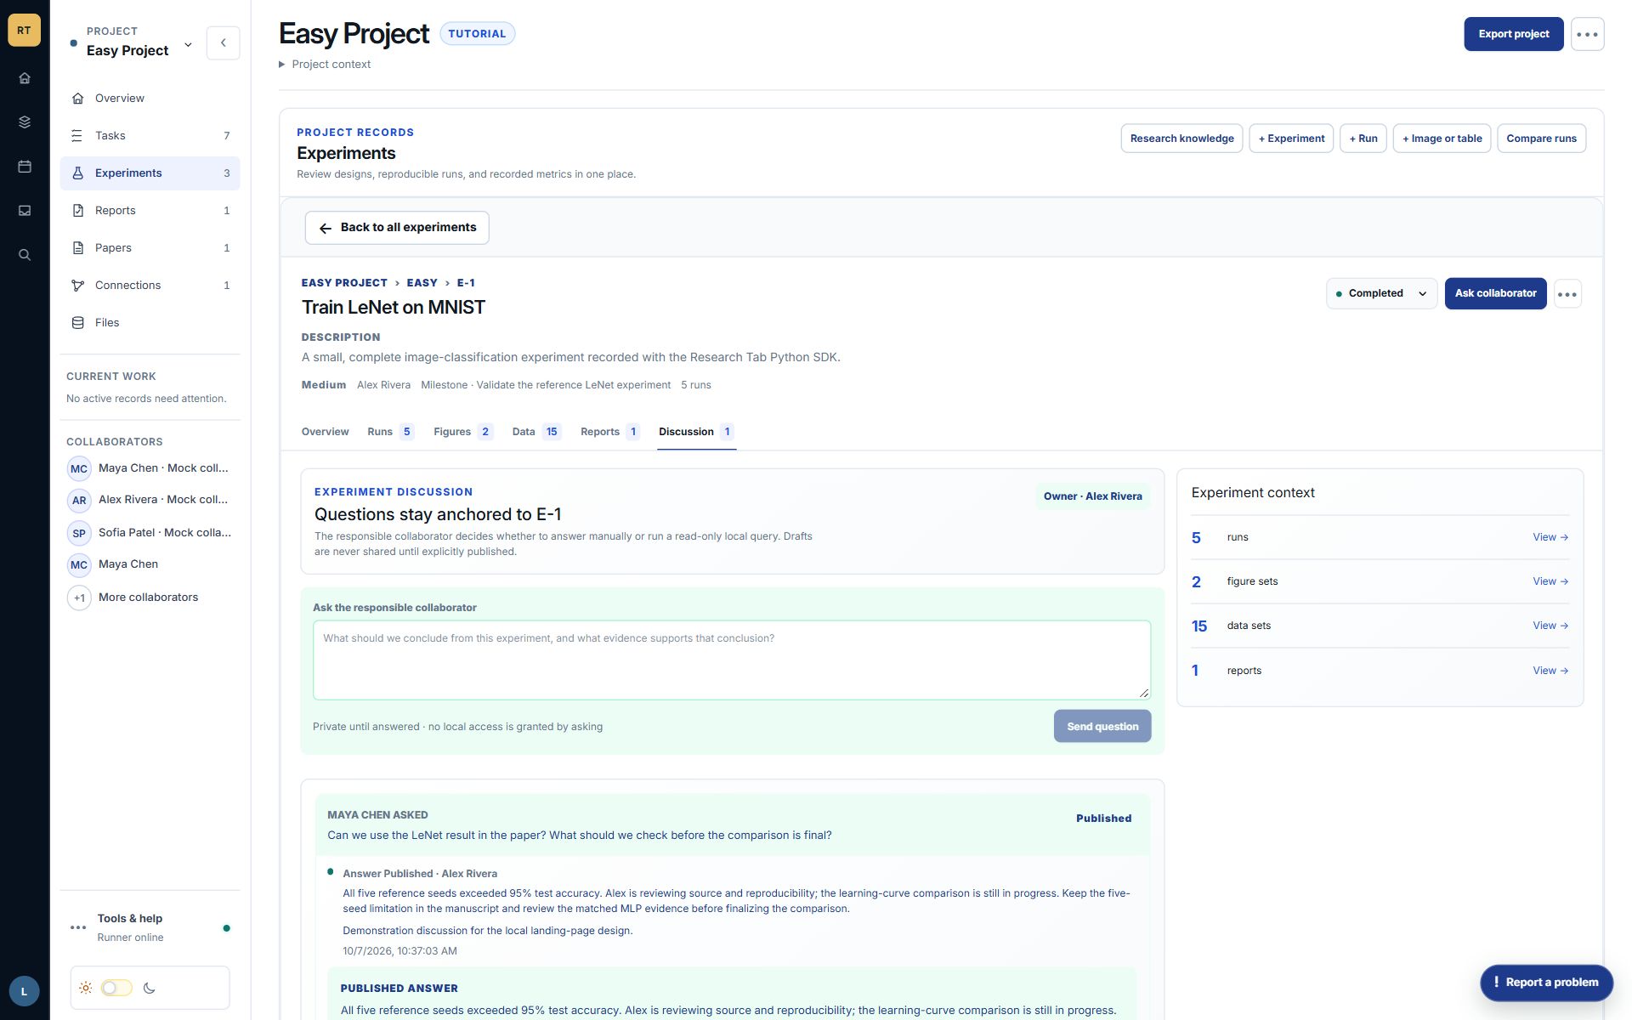This screenshot has width=1632, height=1020.
Task: Open experiment more-options menu beside Ask collaborator
Action: coord(1567,294)
